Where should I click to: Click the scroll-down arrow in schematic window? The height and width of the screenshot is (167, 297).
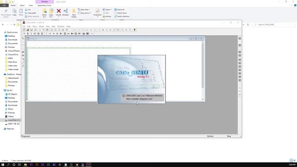point(203,99)
